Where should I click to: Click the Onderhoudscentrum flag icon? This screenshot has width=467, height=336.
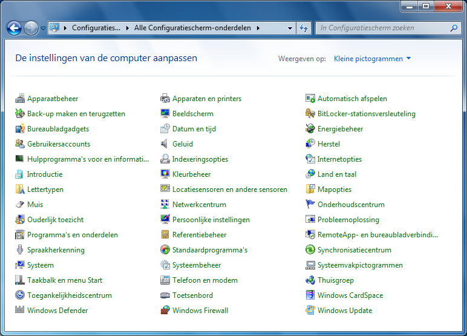pyautogui.click(x=310, y=205)
